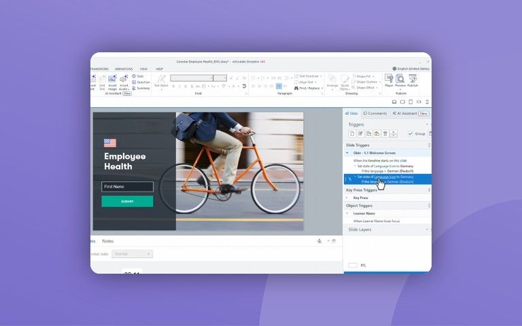Click the Slide Triggers section header
This screenshot has width=522, height=326.
[358, 145]
